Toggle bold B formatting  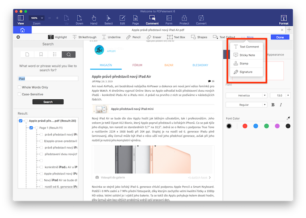[x=273, y=105]
